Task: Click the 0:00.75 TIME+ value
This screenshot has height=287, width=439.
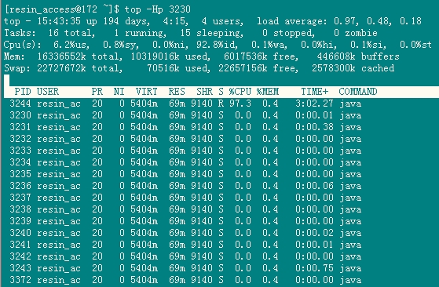Action: [x=314, y=268]
